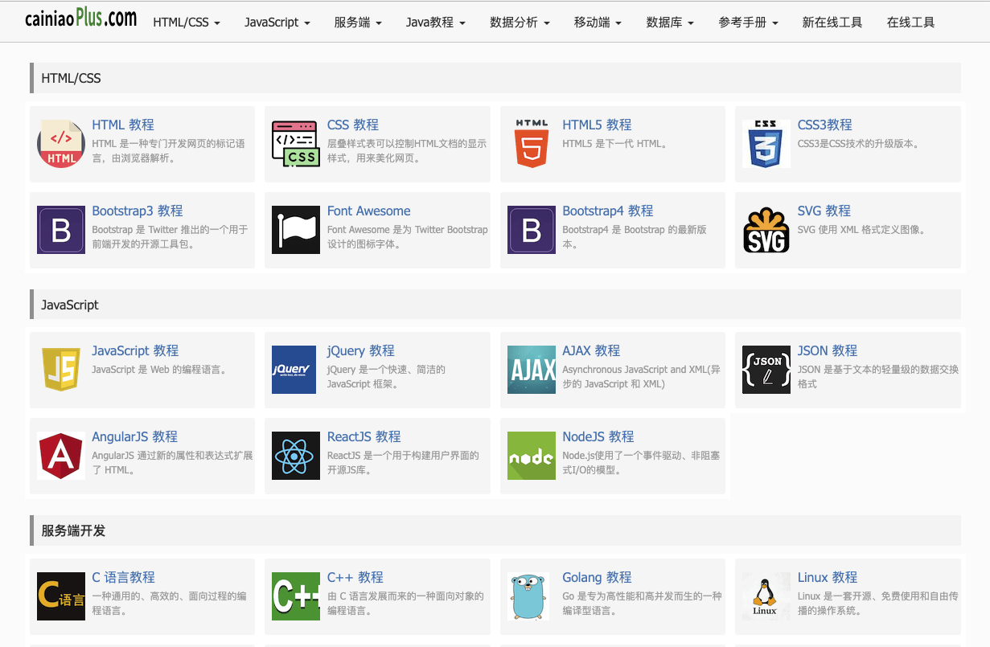Select 新在线工具 in the navigation bar
This screenshot has height=647, width=990.
[832, 23]
